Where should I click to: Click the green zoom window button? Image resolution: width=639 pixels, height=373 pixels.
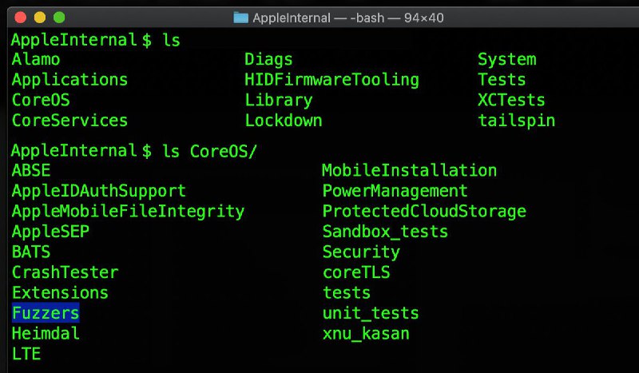[x=59, y=18]
